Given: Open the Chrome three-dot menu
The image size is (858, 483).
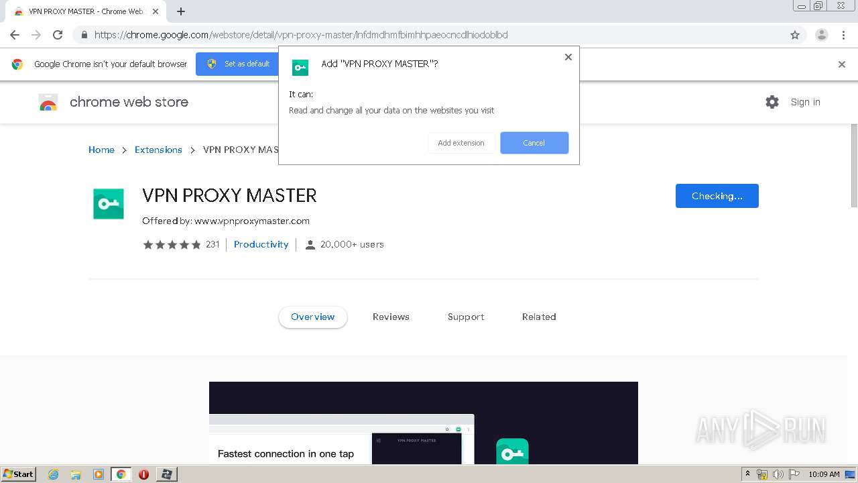Looking at the screenshot, I should [x=843, y=35].
